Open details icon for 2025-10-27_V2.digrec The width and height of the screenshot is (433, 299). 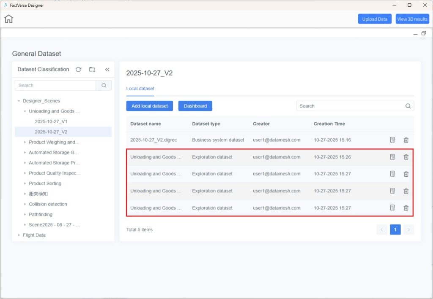pyautogui.click(x=392, y=140)
